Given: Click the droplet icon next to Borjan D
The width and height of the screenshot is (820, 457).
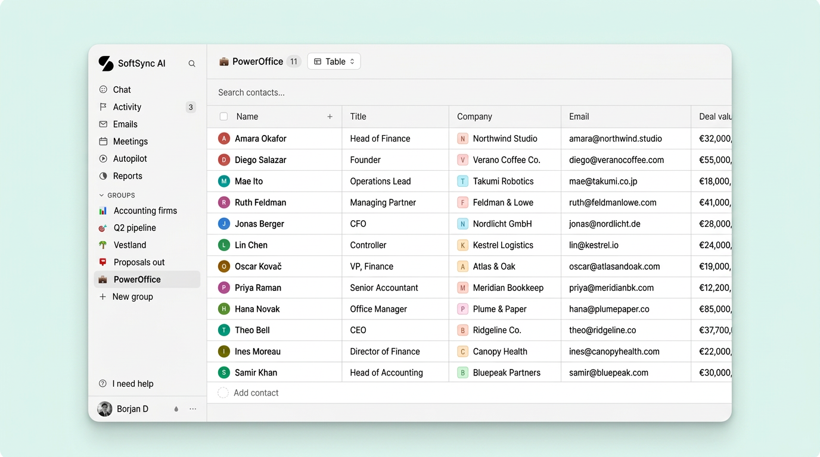Looking at the screenshot, I should [x=176, y=409].
